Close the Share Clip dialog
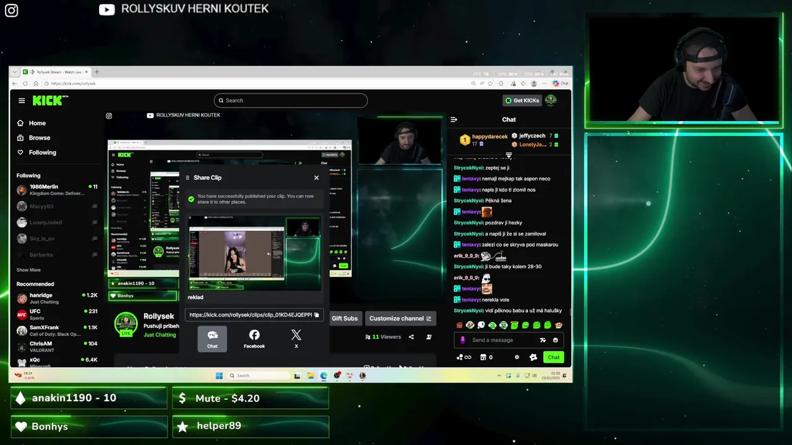Image resolution: width=792 pixels, height=445 pixels. coord(316,178)
